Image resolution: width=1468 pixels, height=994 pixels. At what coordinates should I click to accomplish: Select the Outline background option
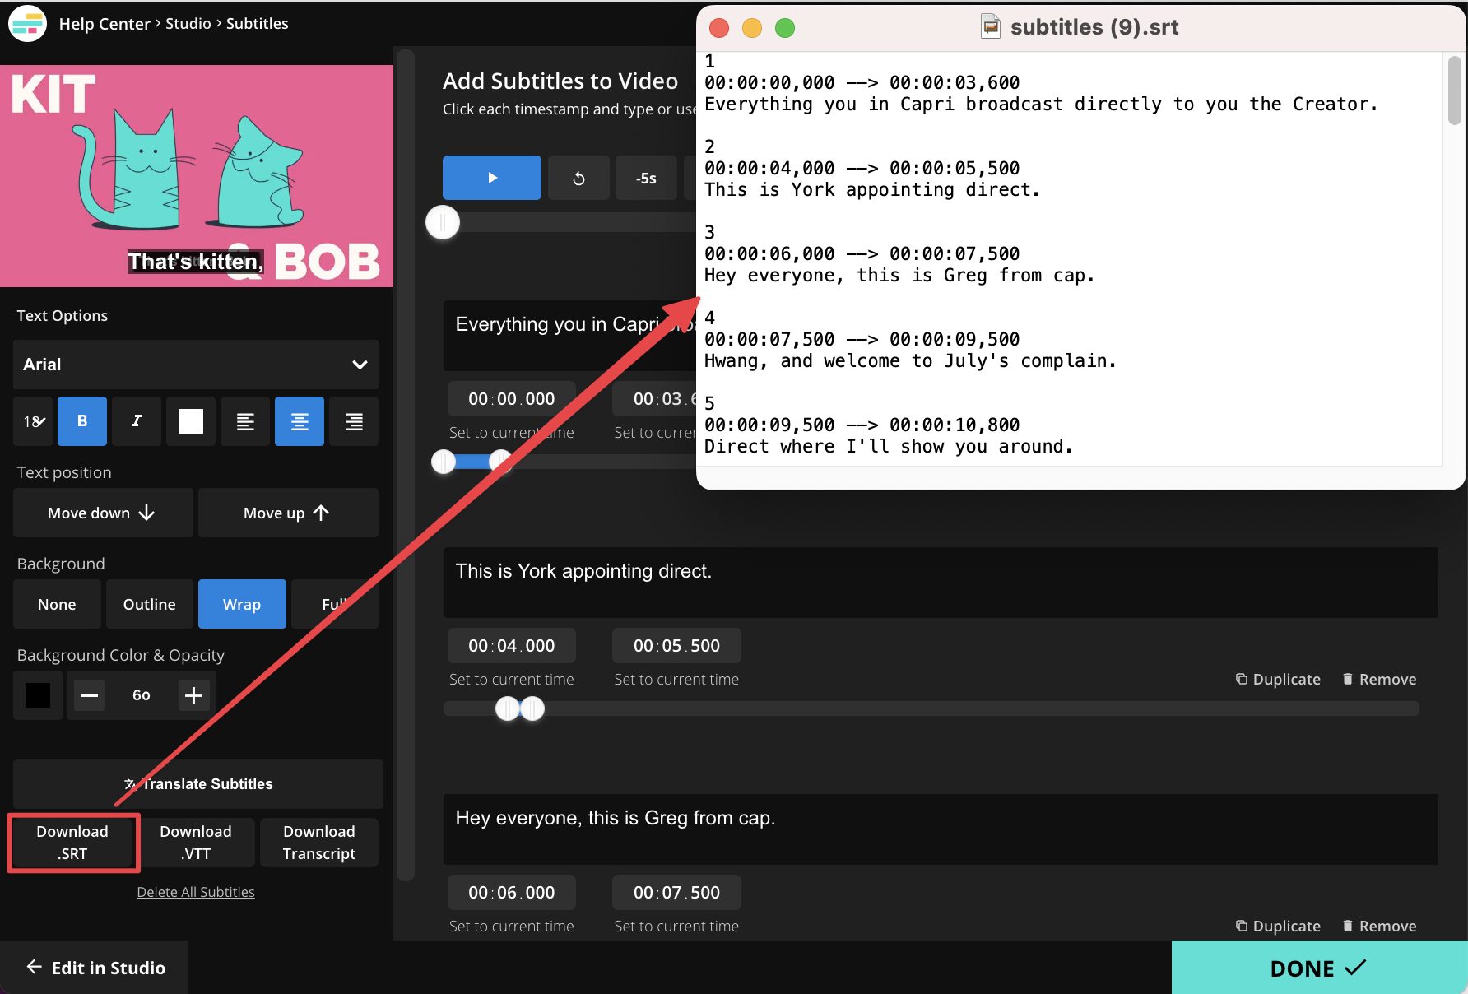(149, 604)
